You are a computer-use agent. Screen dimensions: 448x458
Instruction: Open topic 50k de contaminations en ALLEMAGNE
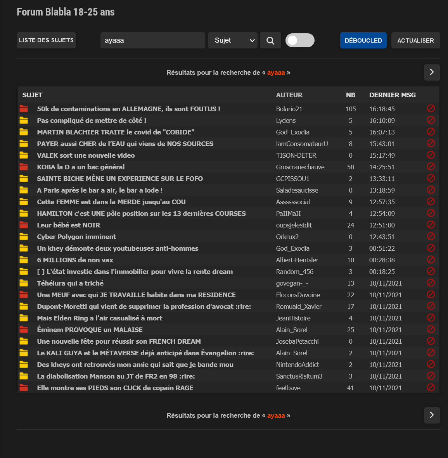pyautogui.click(x=129, y=109)
